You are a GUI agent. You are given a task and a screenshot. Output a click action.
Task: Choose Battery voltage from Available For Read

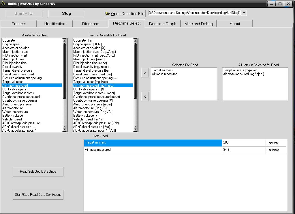(13, 116)
